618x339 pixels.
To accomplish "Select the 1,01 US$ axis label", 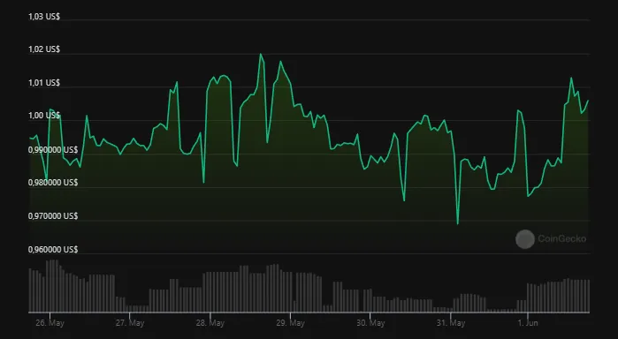I will coord(44,83).
